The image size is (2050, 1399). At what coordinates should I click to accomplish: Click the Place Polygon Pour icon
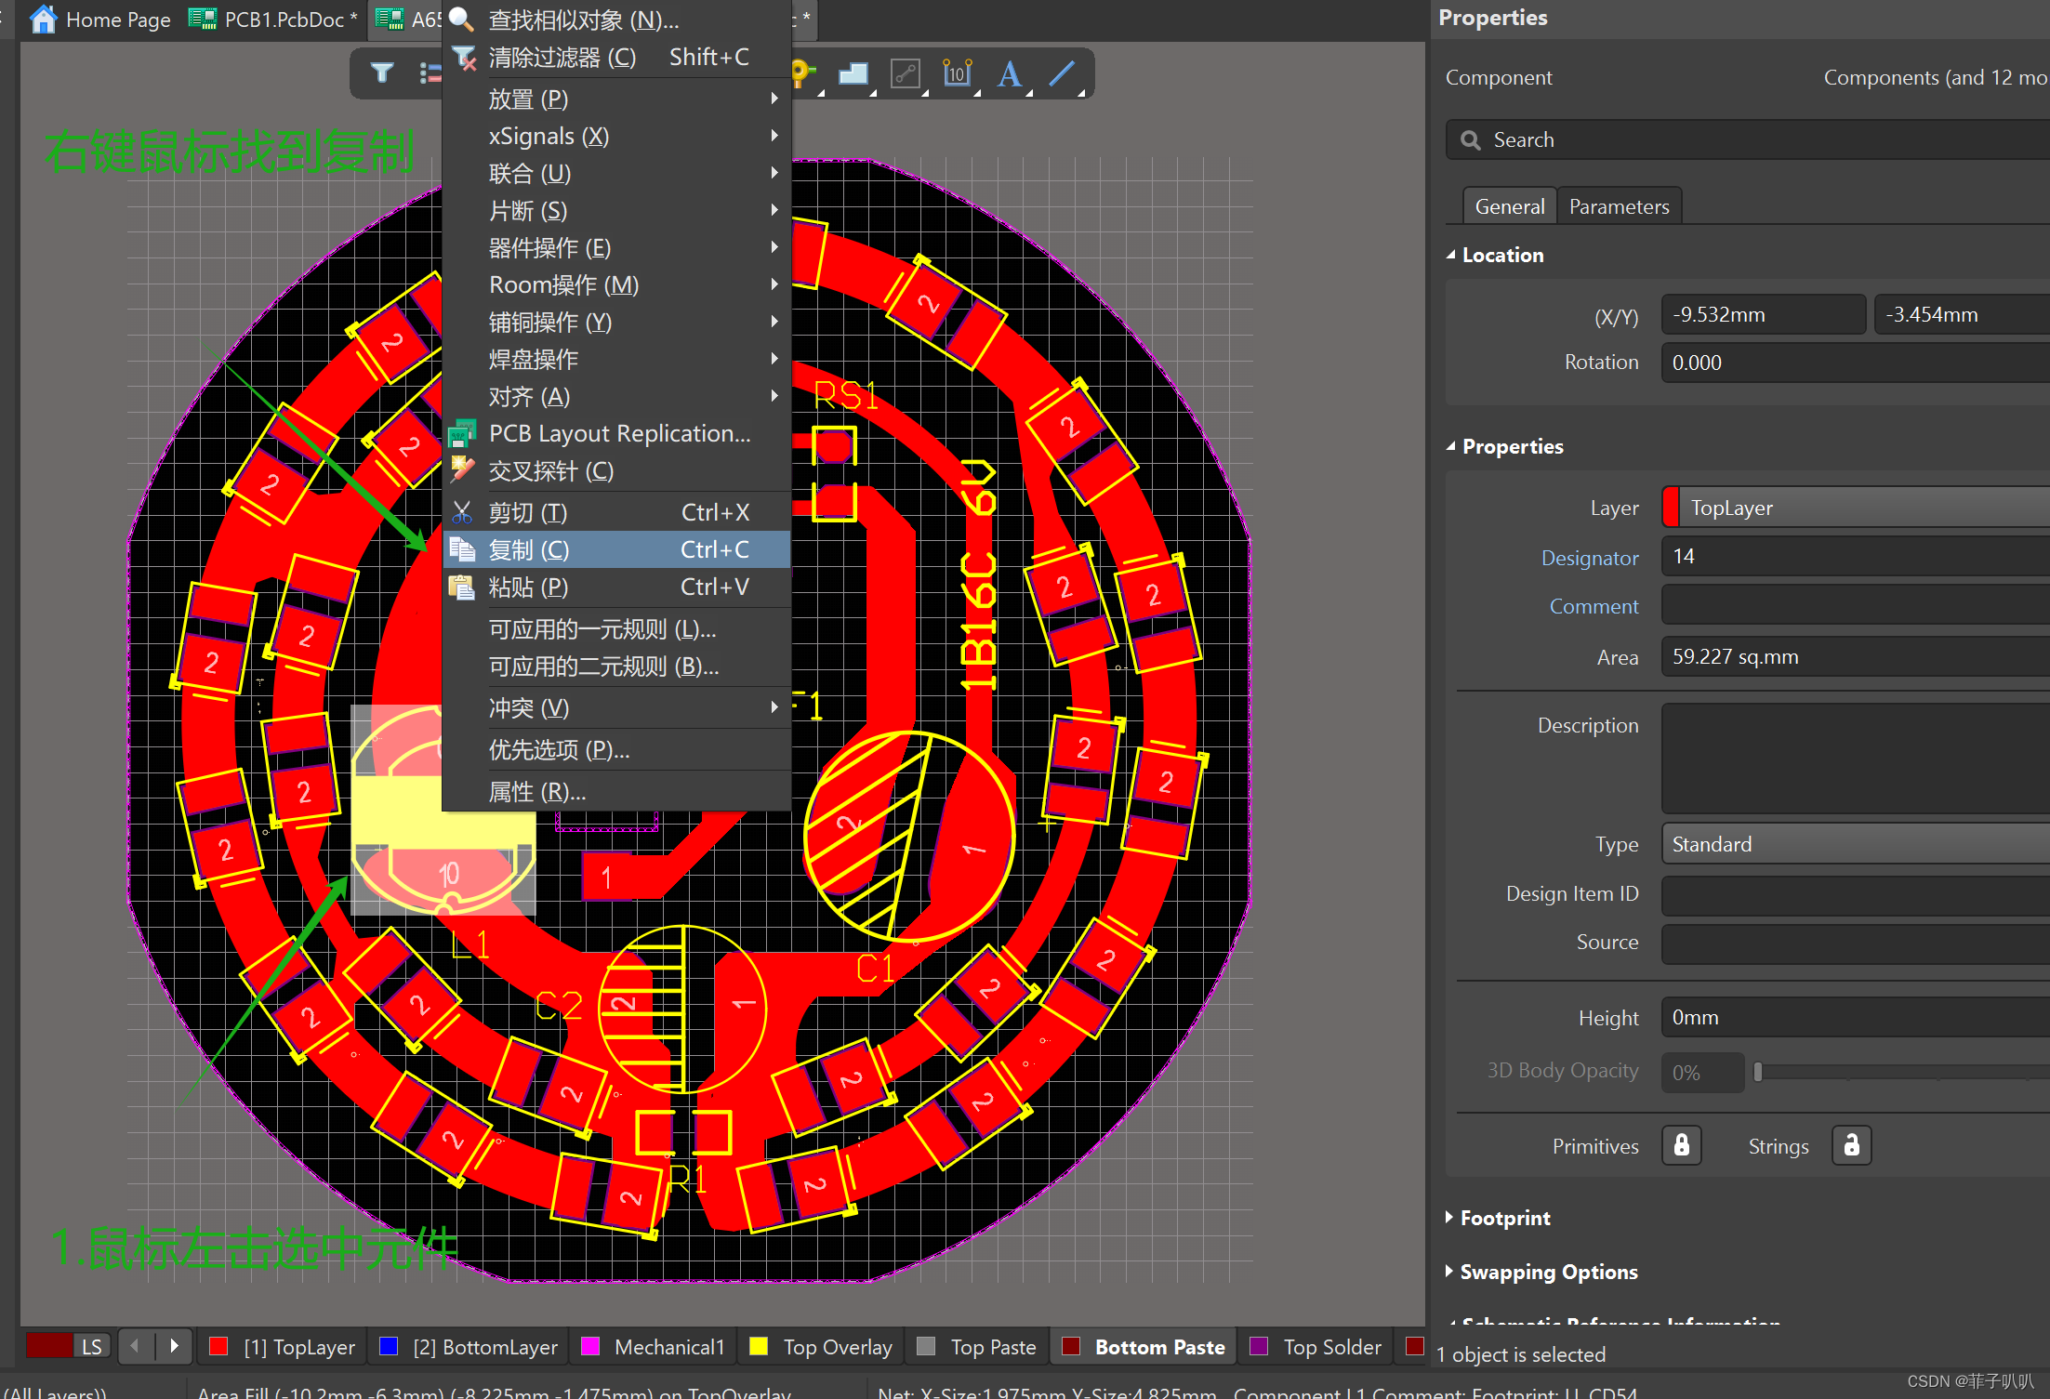click(853, 73)
